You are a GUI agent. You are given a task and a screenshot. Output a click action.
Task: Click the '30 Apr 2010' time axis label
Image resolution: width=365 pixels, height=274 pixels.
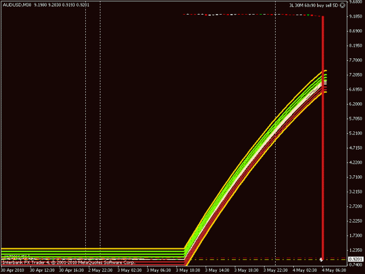(x=13, y=270)
